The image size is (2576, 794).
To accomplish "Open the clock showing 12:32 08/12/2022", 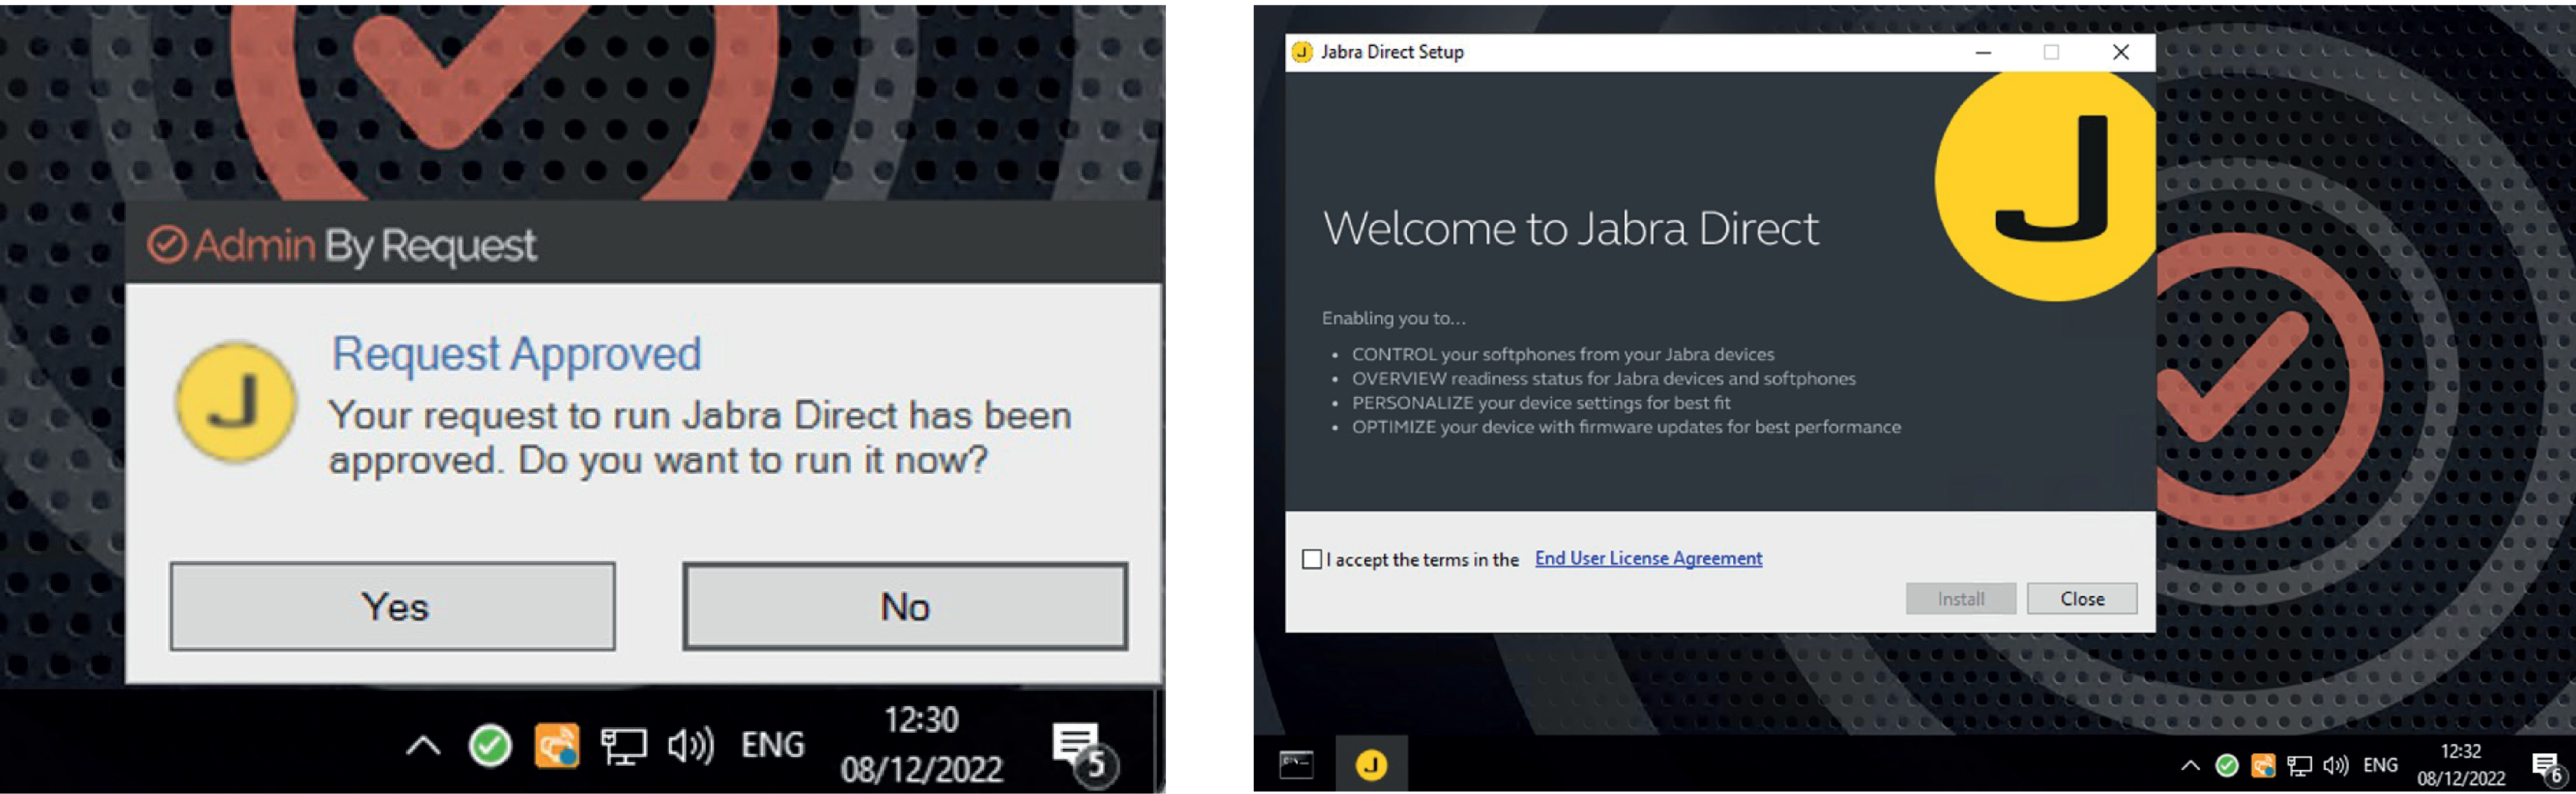I will (2461, 765).
